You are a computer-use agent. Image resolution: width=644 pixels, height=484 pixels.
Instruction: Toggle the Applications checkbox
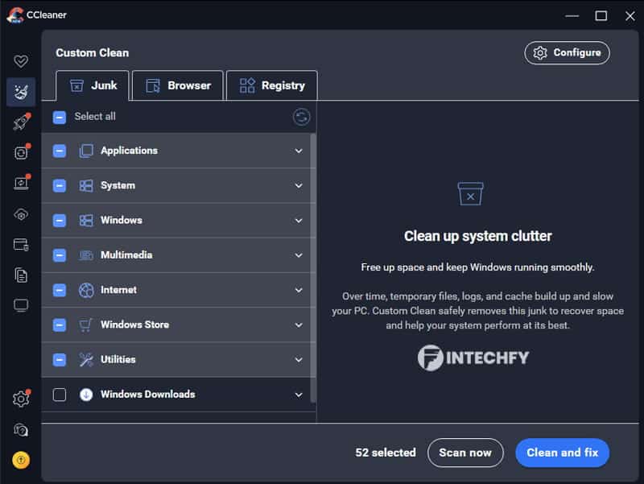coord(60,151)
